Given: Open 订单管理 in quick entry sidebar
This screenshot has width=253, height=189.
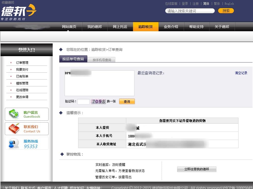Looking at the screenshot, I should [x=22, y=62].
